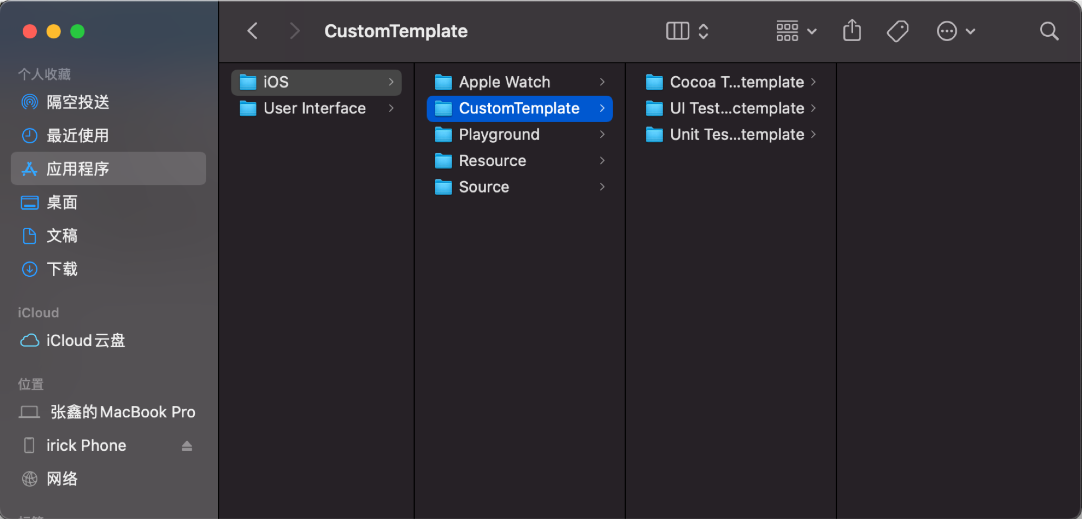Open the More actions ellipsis menu
Viewport: 1082px width, 519px height.
coord(955,31)
